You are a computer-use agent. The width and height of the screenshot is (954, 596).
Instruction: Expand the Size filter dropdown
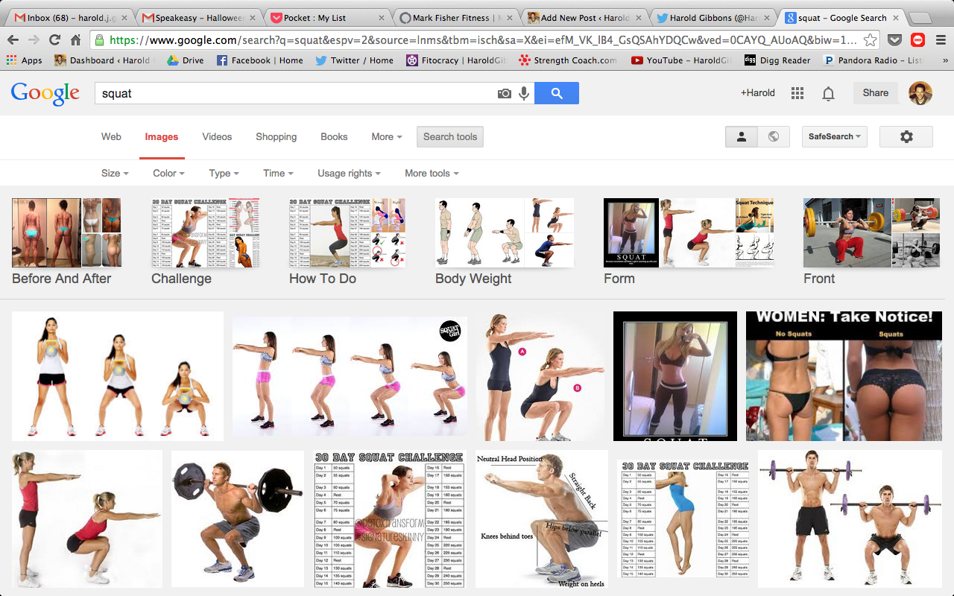(115, 173)
